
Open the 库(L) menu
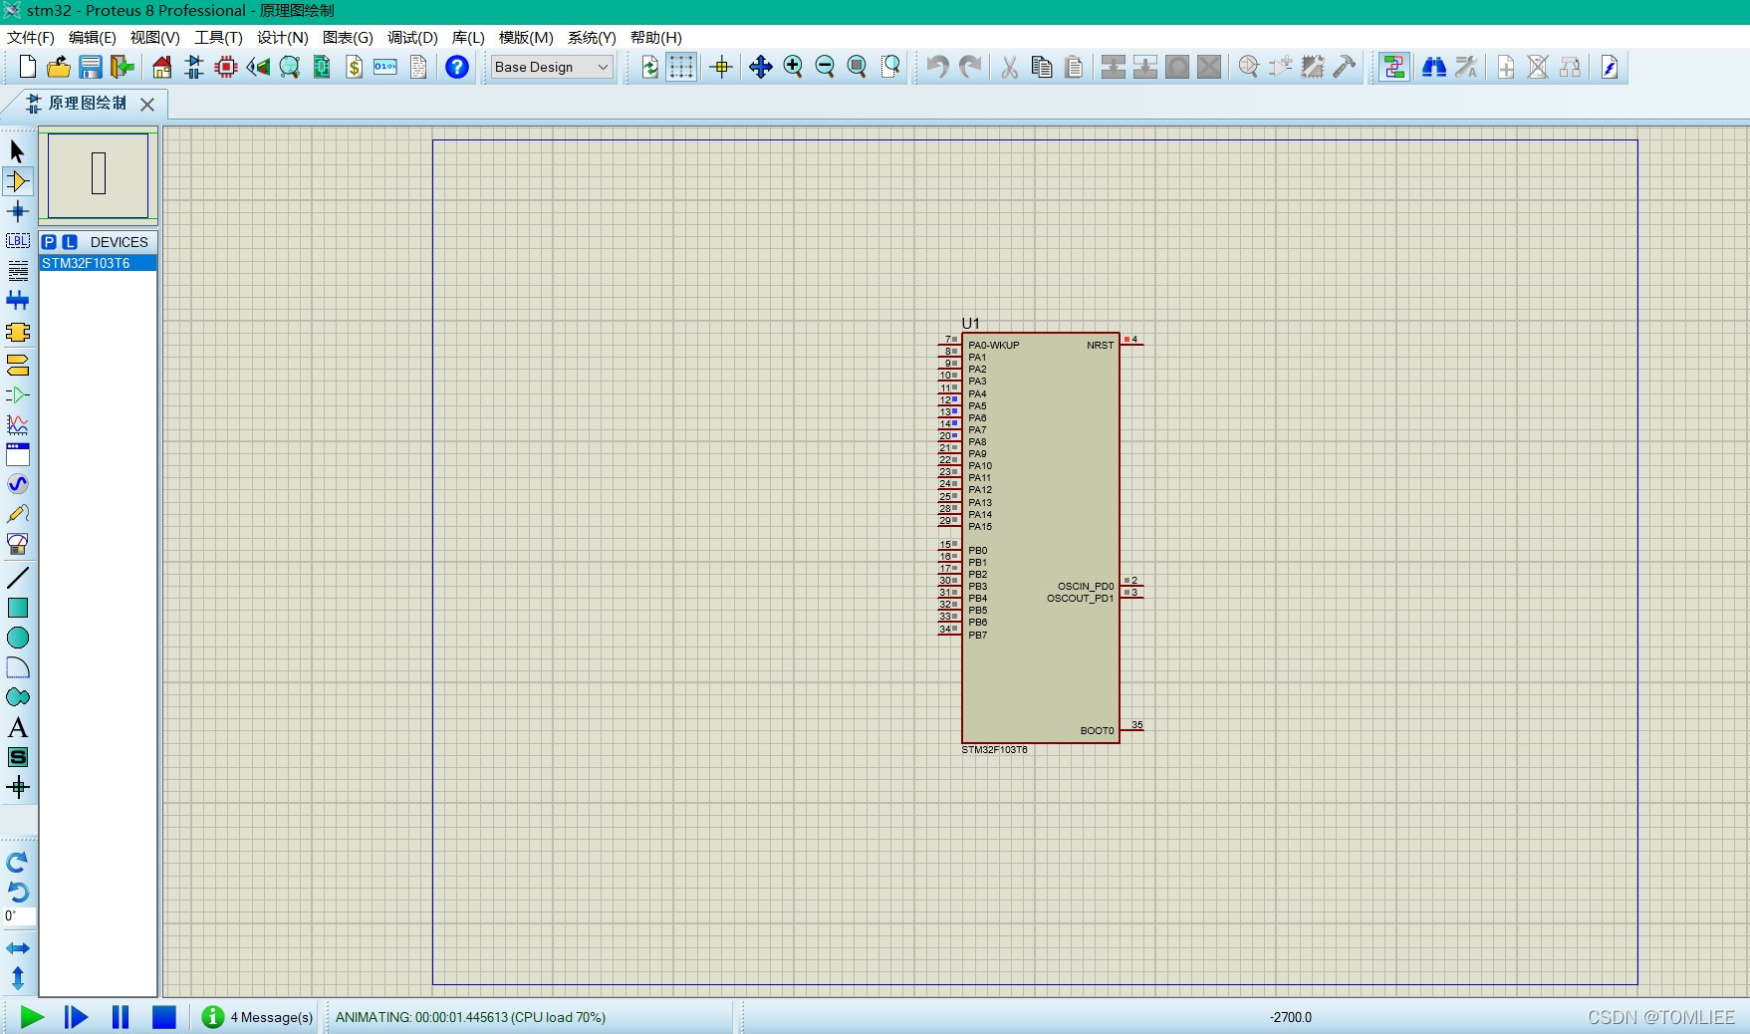pos(468,37)
